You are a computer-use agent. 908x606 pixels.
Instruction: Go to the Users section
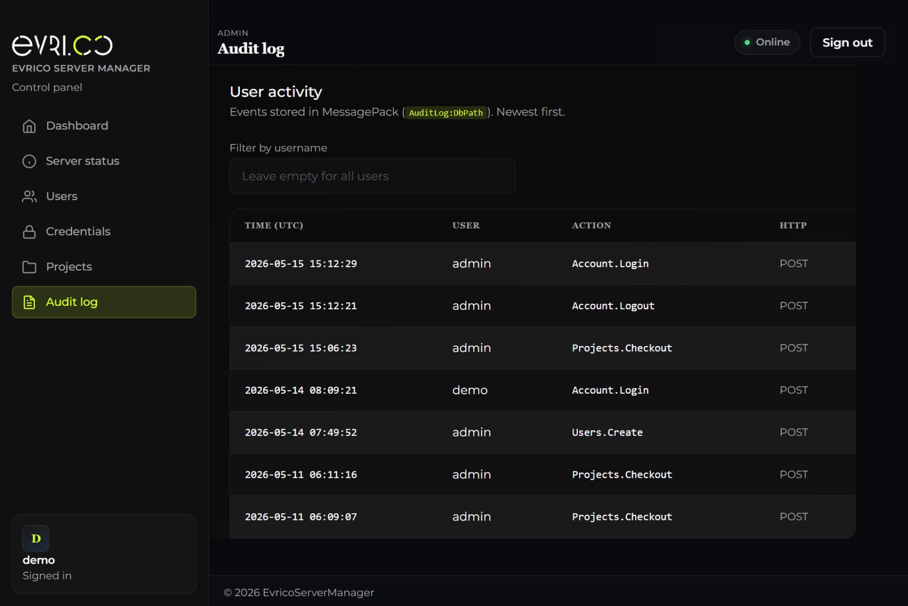pos(104,196)
